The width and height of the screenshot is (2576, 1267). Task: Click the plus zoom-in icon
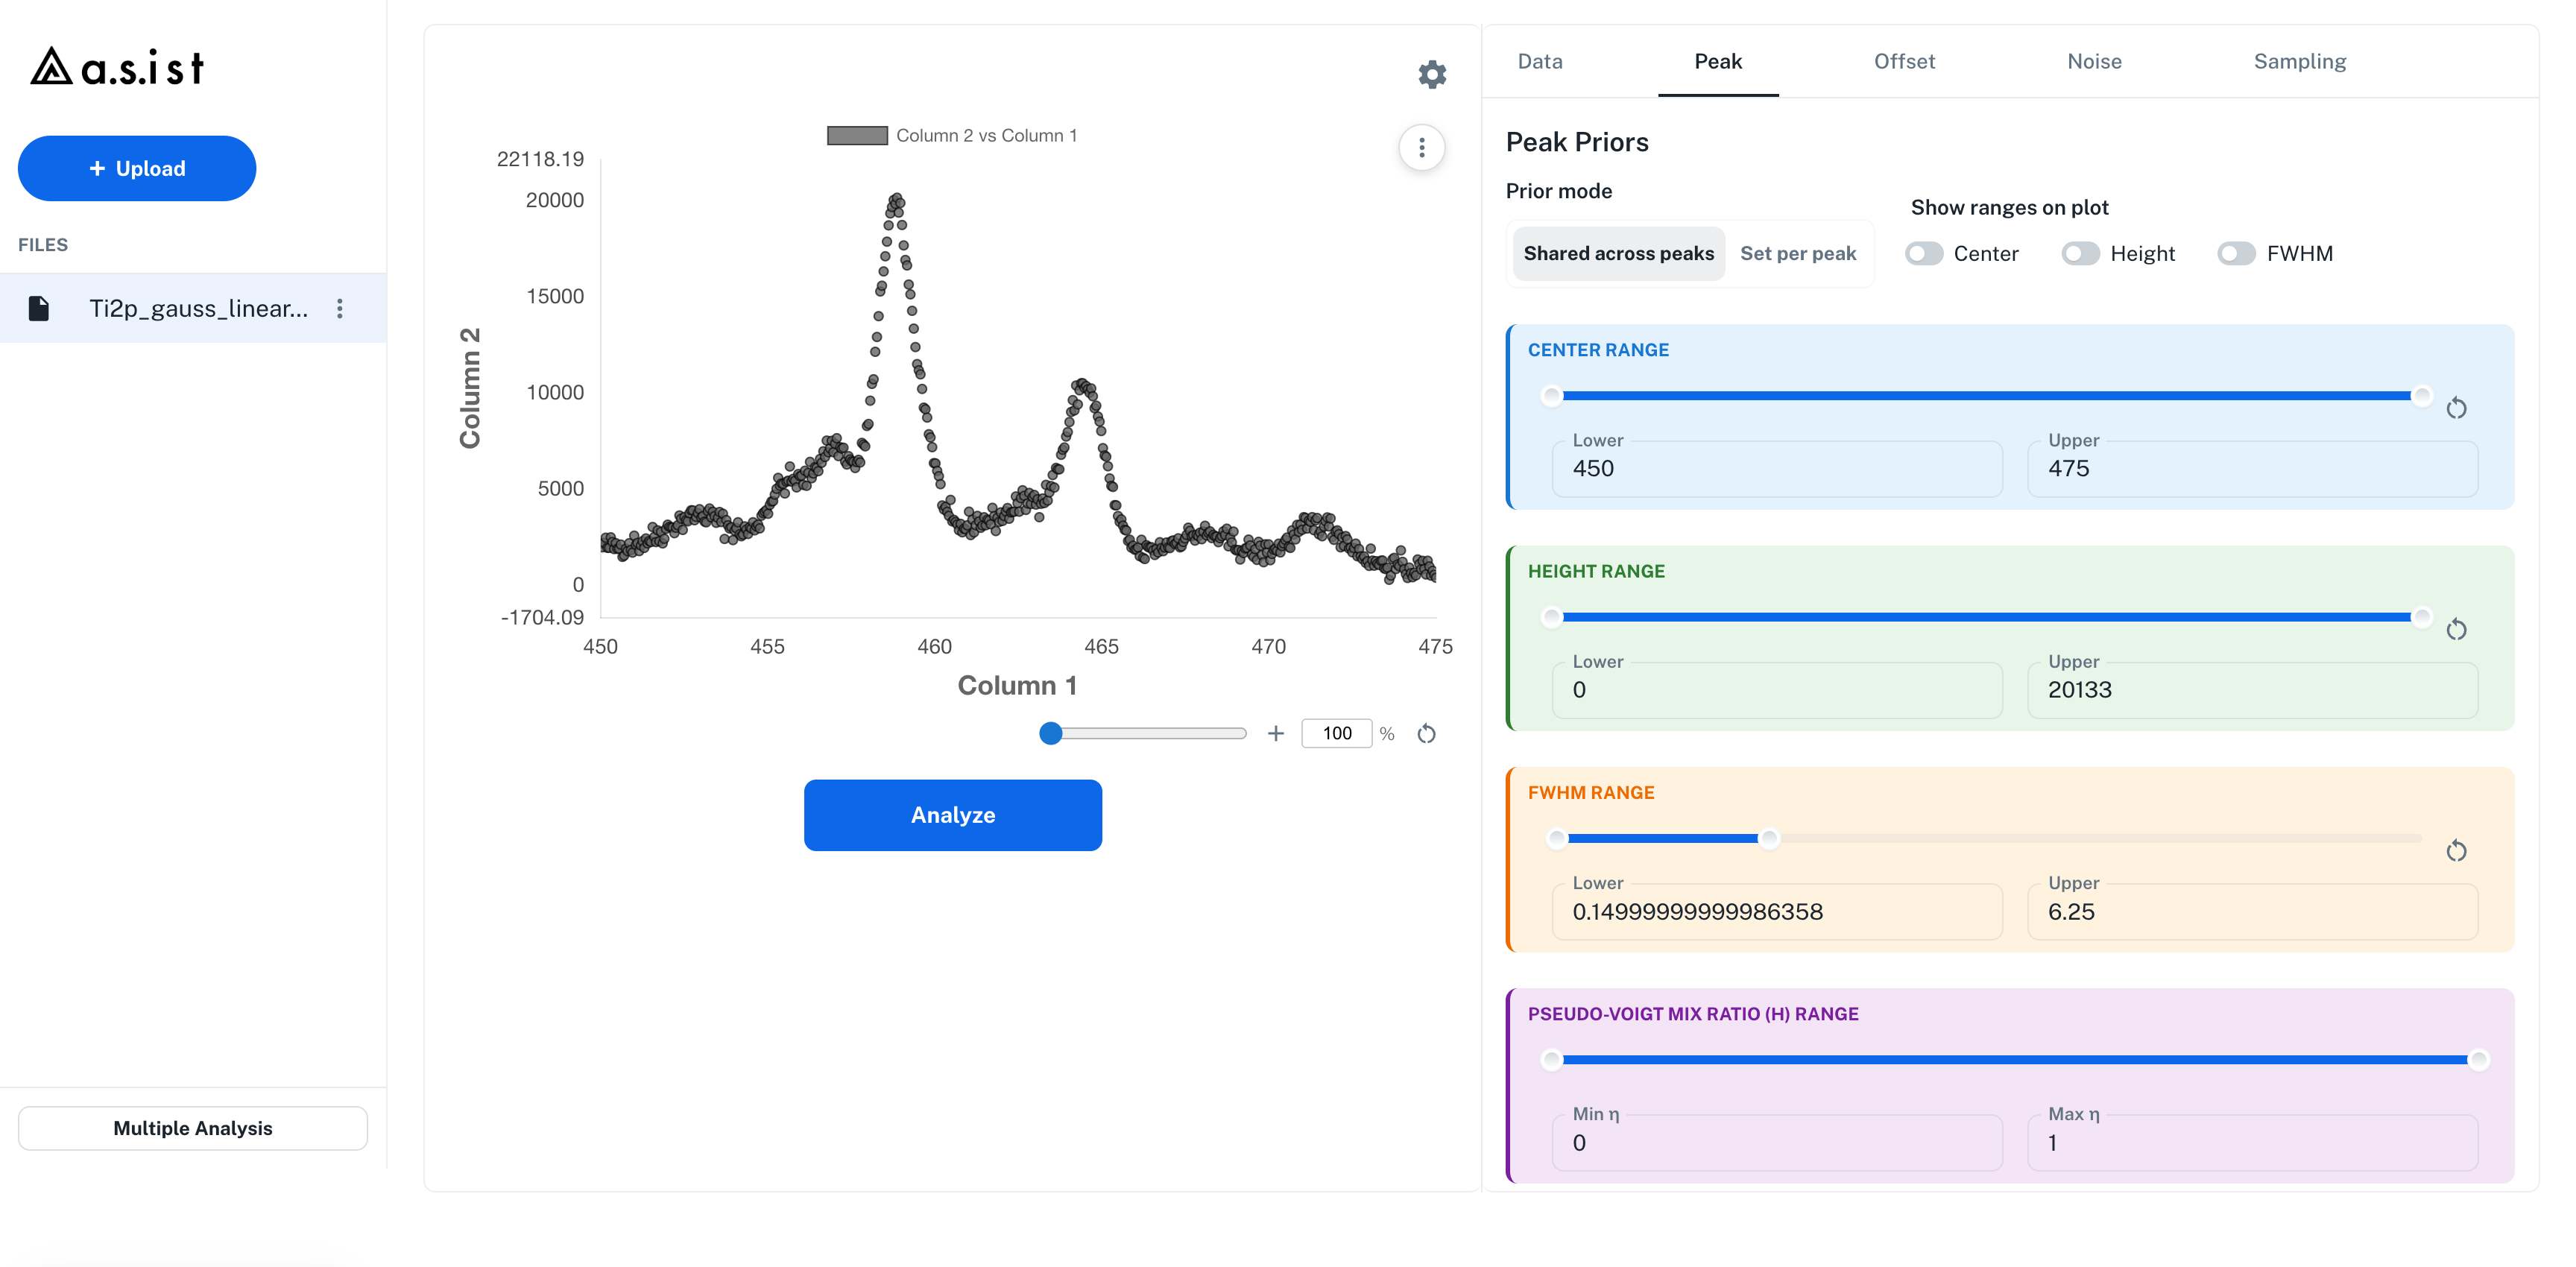click(x=1275, y=734)
